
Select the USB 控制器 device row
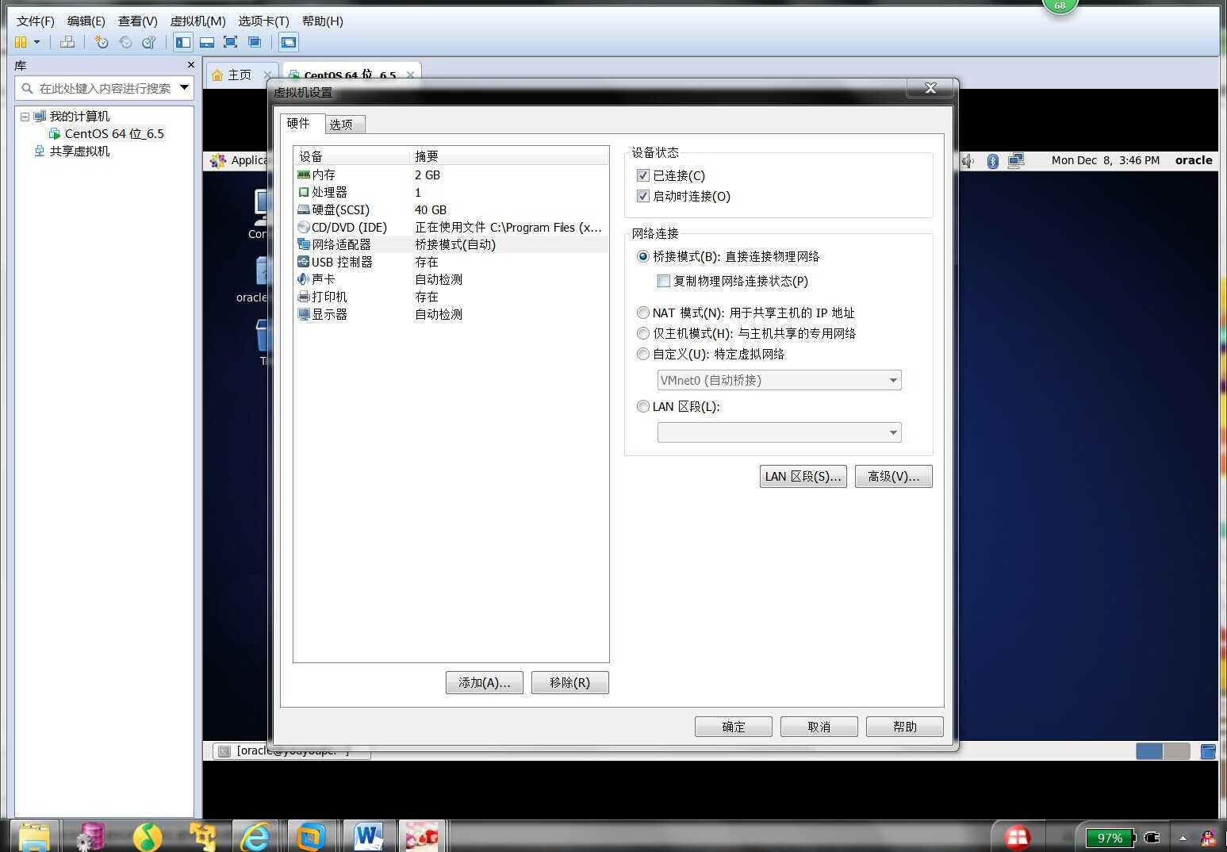[451, 262]
